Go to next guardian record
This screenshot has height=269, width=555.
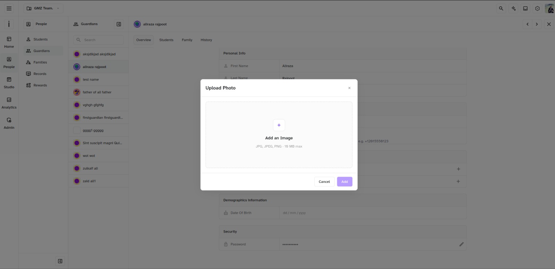pos(537,24)
